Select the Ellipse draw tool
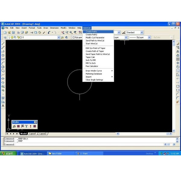The image size is (181, 181). (x=3, y=79)
